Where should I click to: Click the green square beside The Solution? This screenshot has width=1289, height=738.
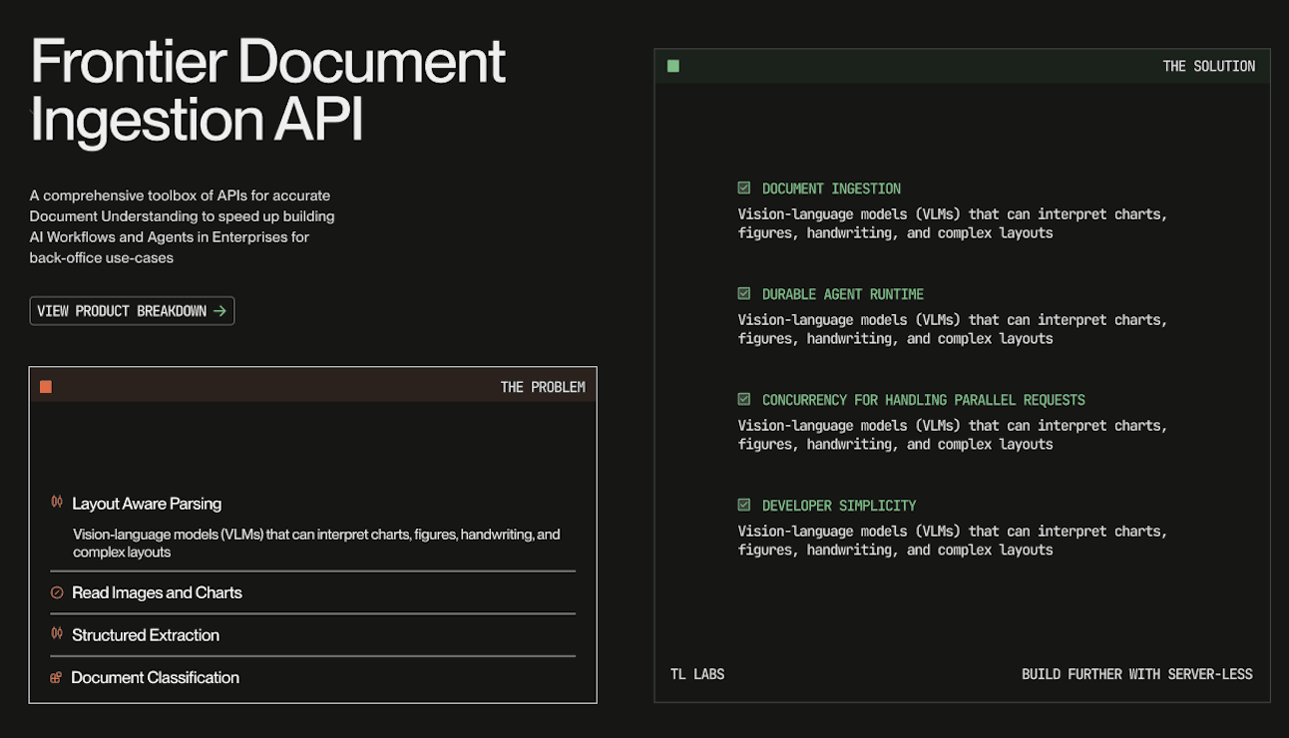point(673,65)
